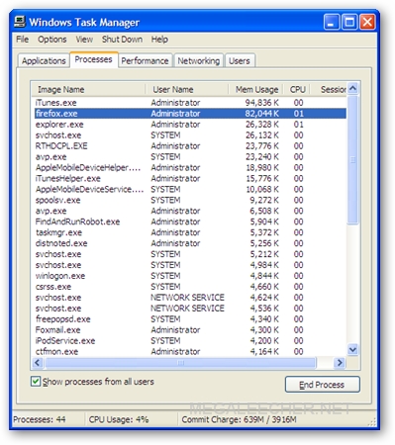
Task: Select the spoolsv.exe process
Action: pyautogui.click(x=189, y=200)
